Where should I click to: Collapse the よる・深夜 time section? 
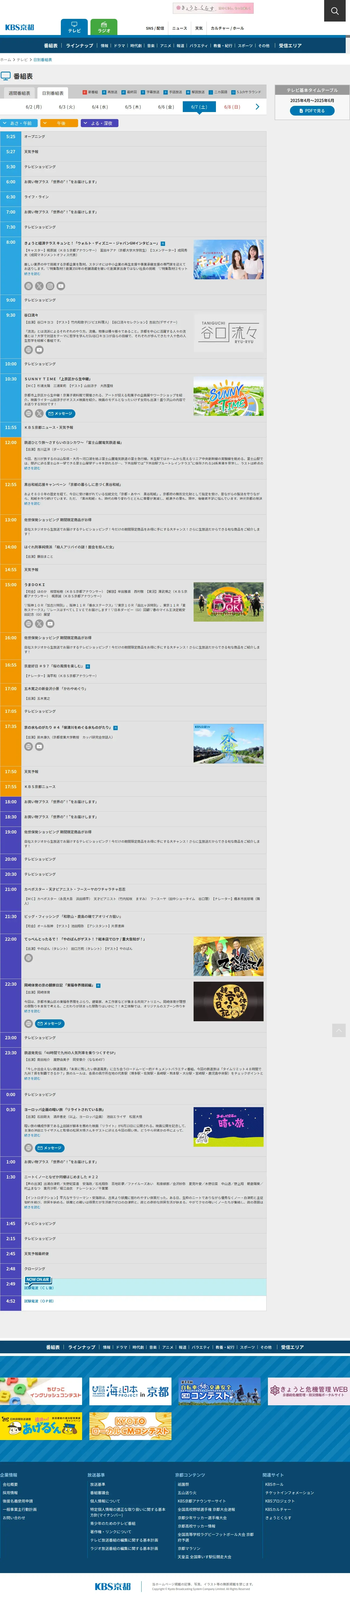tap(100, 123)
